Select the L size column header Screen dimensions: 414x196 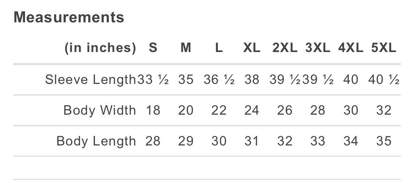tap(219, 48)
